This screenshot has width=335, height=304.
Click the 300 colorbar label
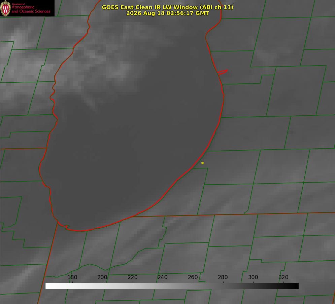tap(253, 277)
